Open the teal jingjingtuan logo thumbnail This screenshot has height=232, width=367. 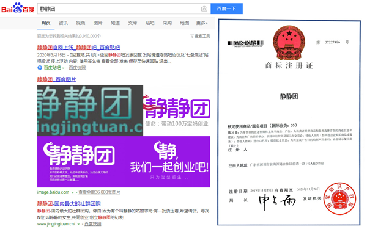point(90,111)
